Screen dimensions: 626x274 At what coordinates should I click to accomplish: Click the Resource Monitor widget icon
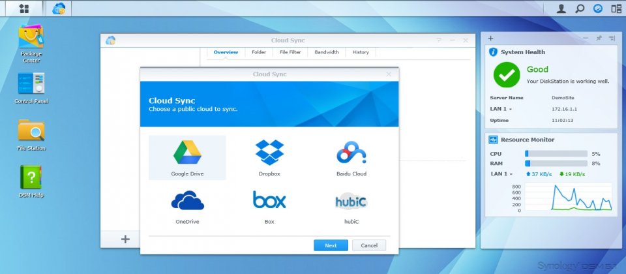(494, 140)
